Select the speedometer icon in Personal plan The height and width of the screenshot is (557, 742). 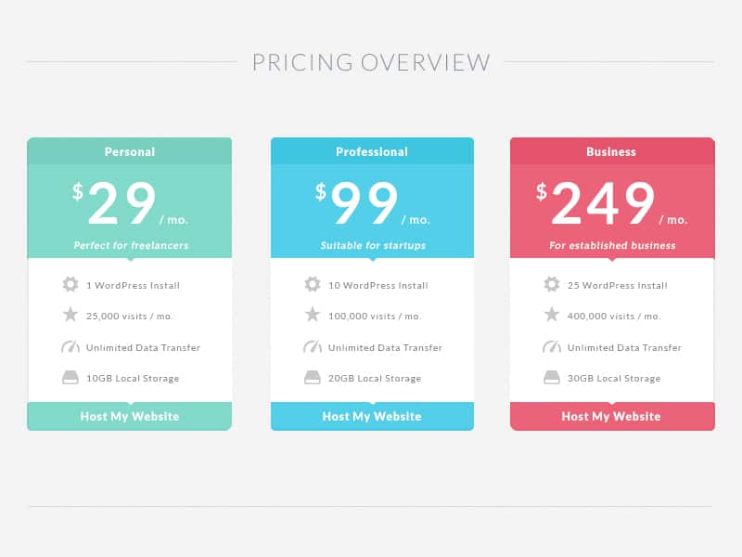pos(70,346)
